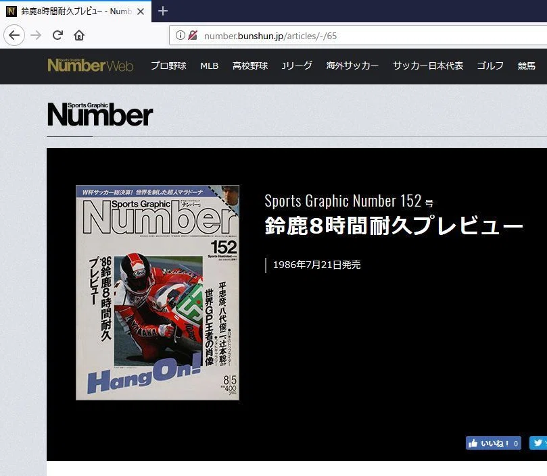
Task: Open the ゴルフ menu item
Action: [490, 65]
